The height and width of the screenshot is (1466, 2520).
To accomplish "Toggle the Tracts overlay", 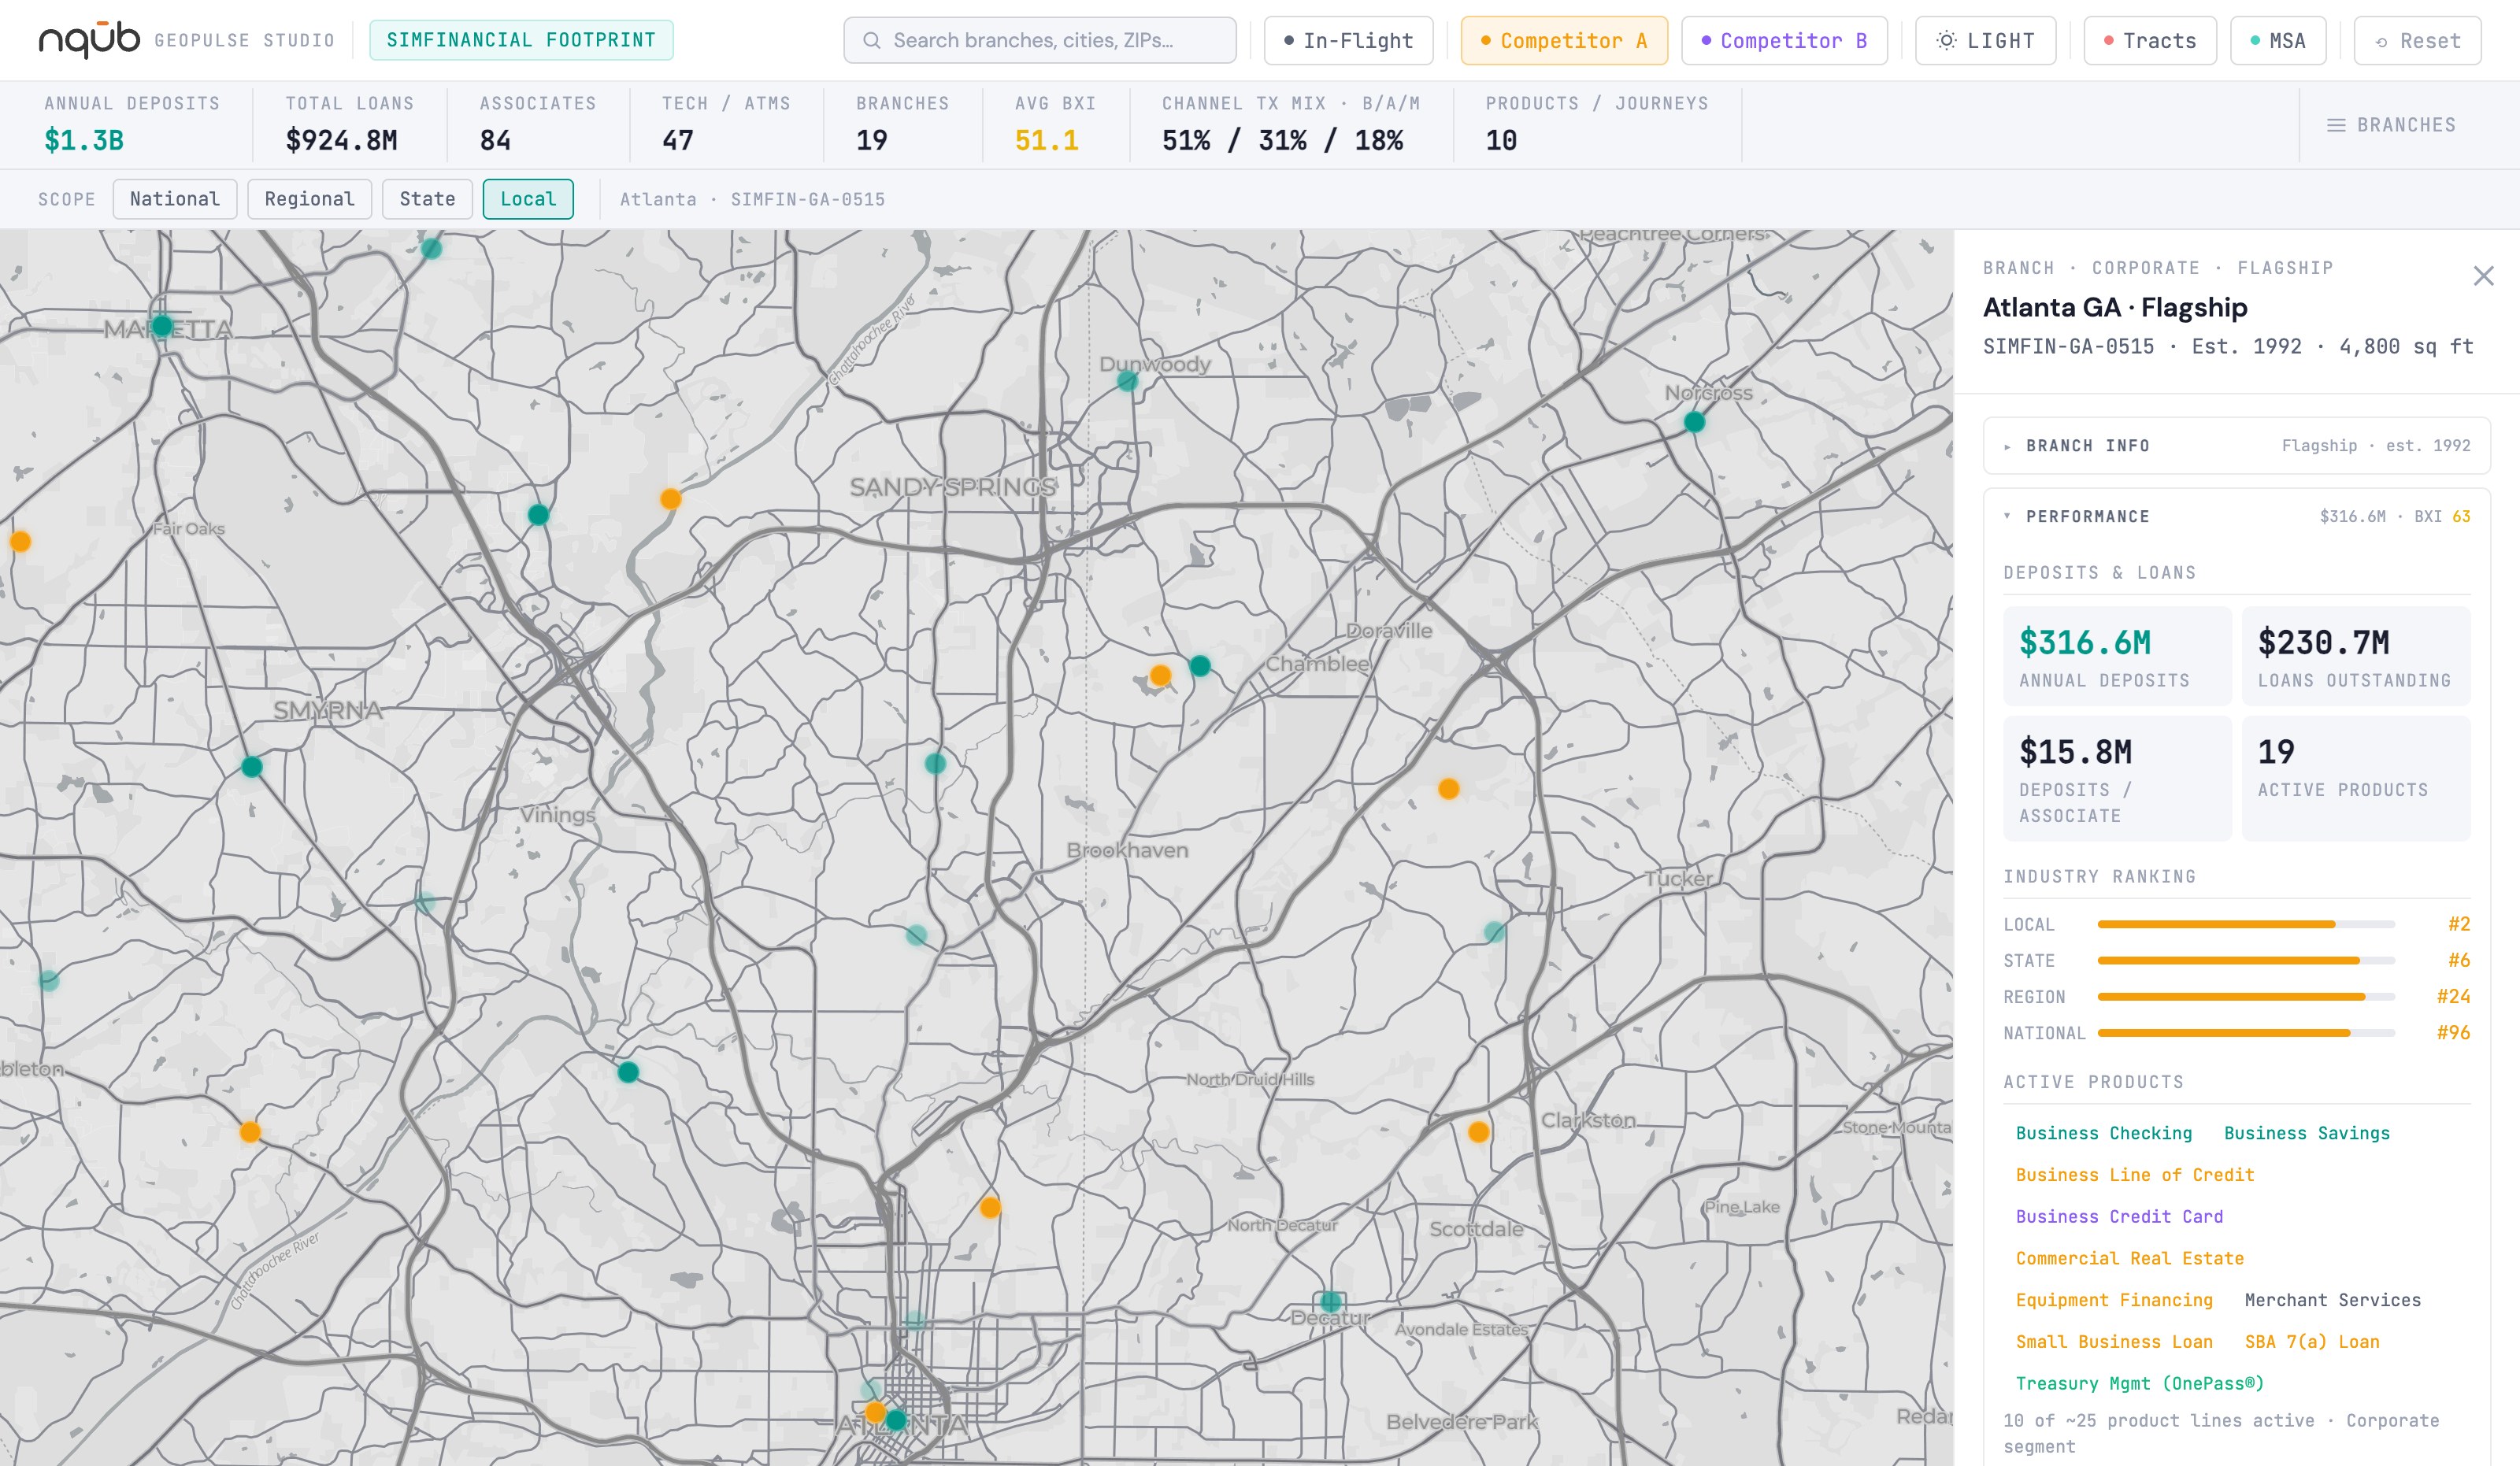I will [2150, 41].
